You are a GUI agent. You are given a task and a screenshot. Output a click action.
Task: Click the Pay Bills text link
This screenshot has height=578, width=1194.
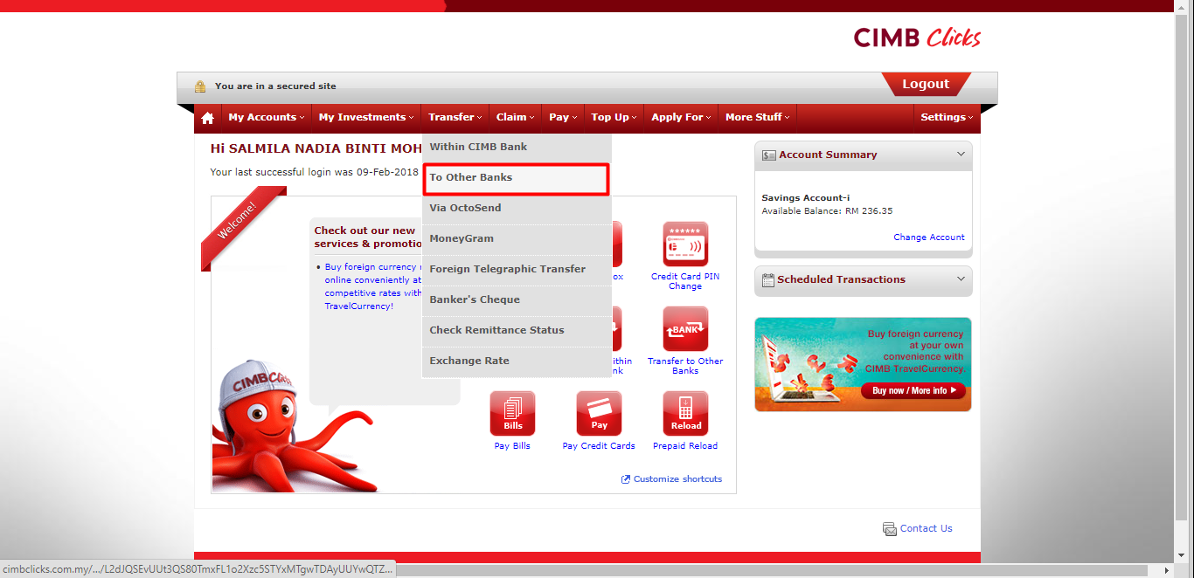[512, 446]
